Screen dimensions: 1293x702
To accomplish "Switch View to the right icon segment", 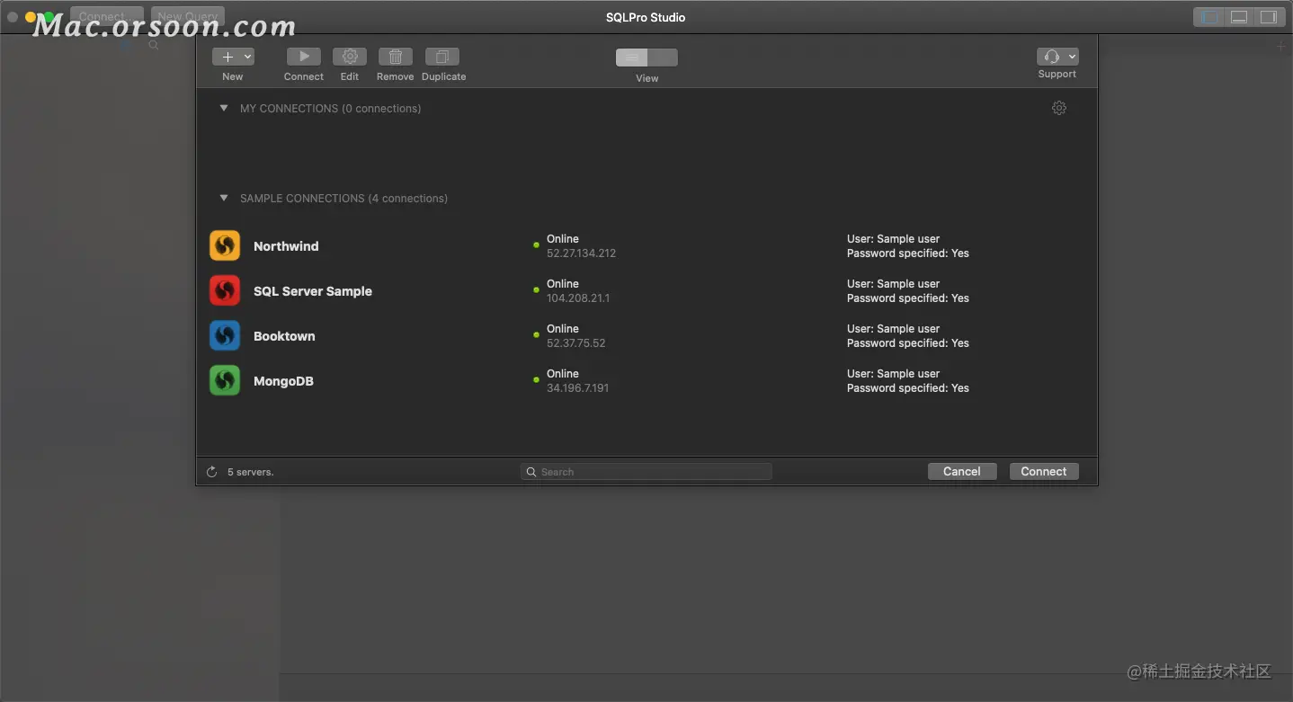I will (663, 58).
